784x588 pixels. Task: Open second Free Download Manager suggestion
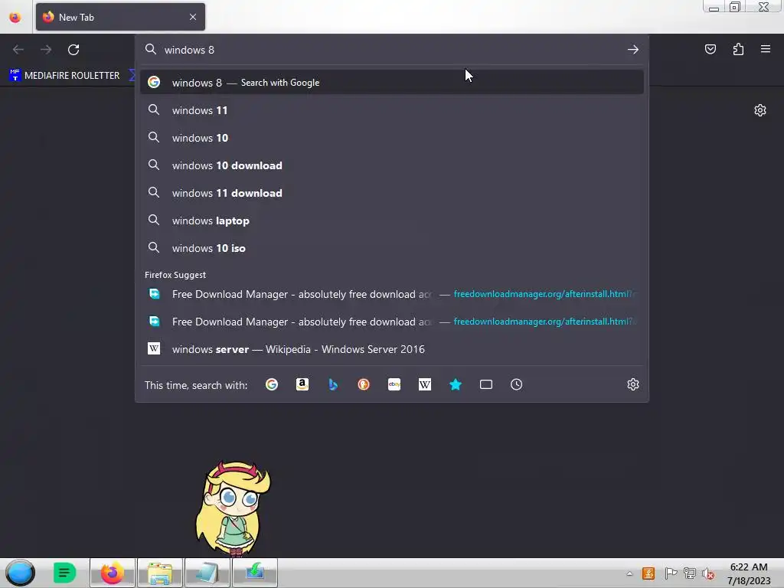pos(391,322)
